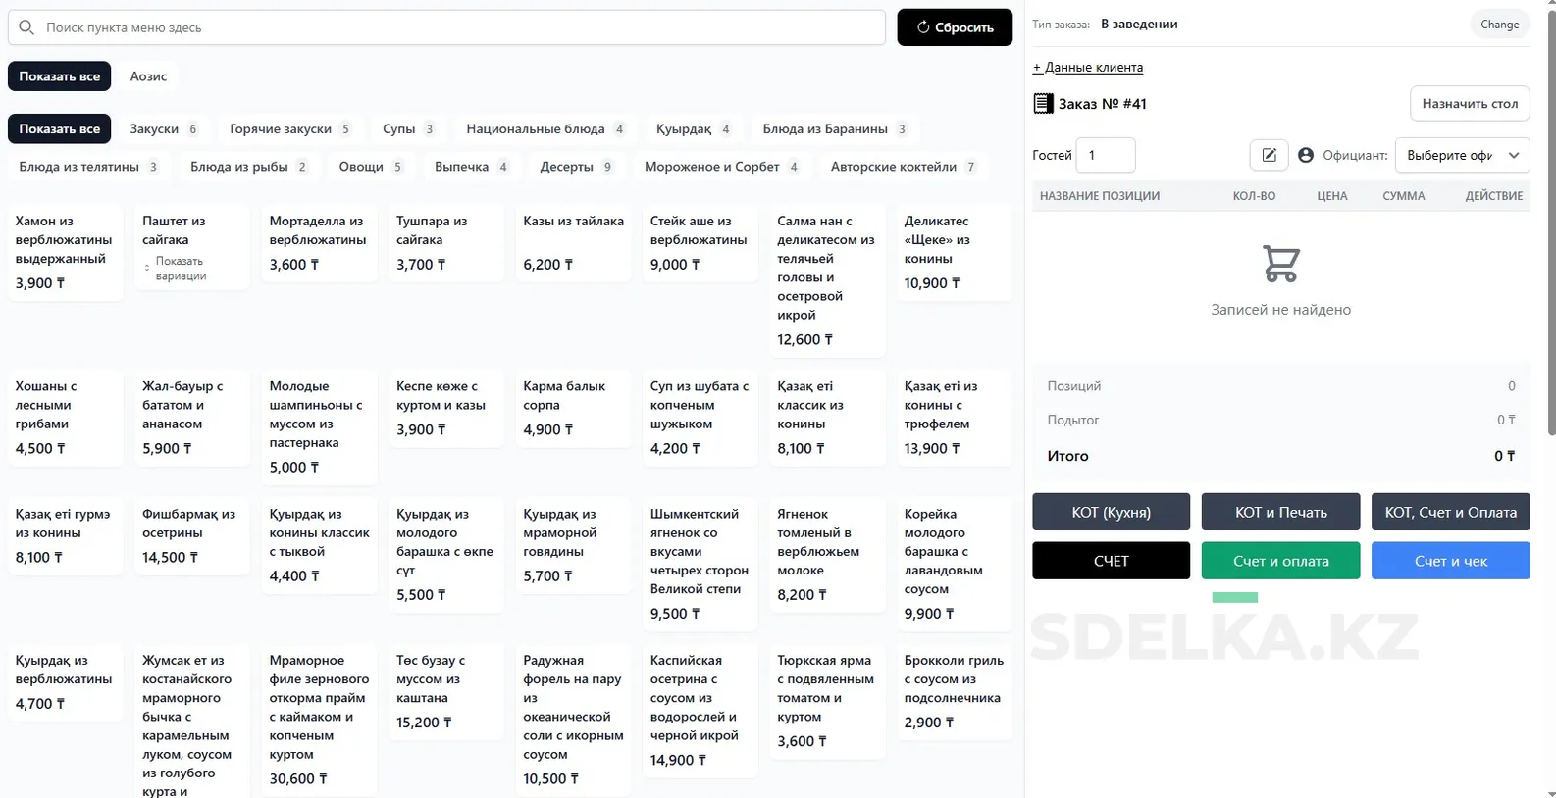Send order via КОТ (Кухня) button
The height and width of the screenshot is (798, 1556).
[1111, 512]
